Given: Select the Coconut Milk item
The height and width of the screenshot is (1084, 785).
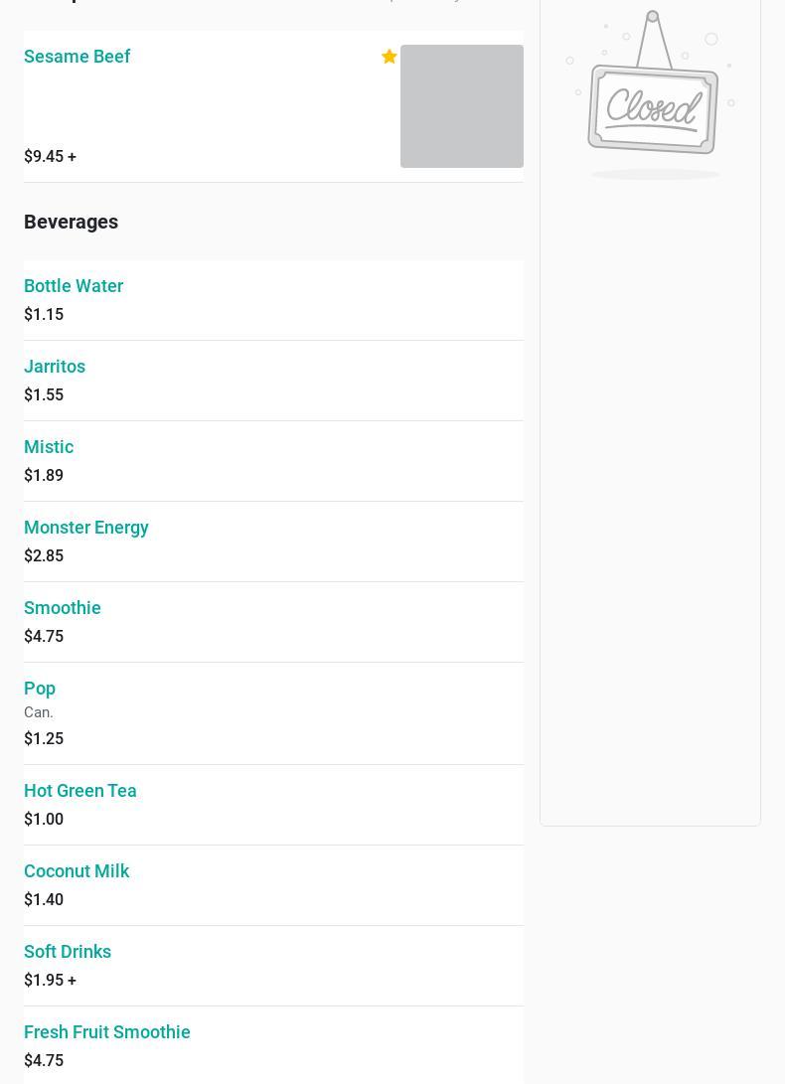Looking at the screenshot, I should (77, 871).
